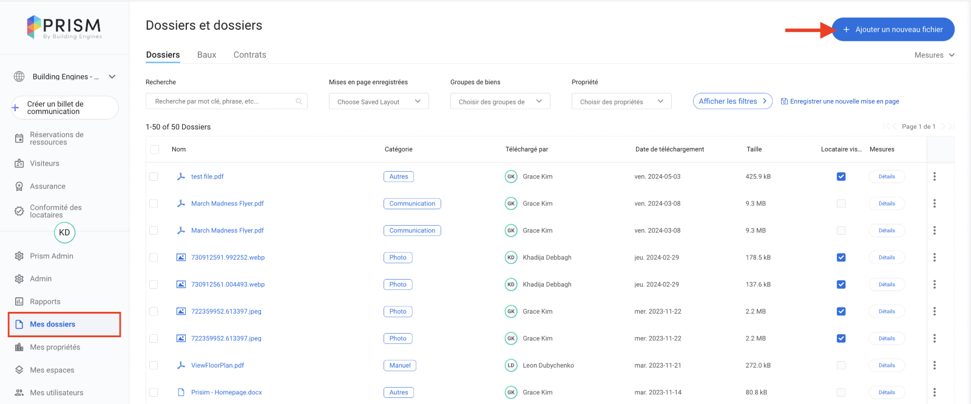Tick the select-all checkbox in table header
971x404 pixels.
pos(155,149)
